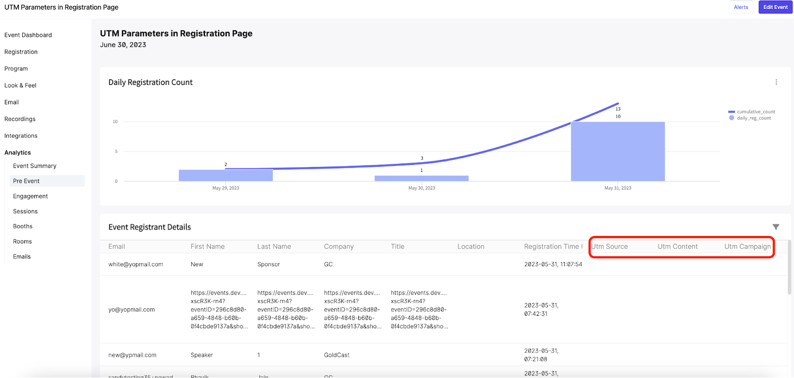
Task: Click the filter icon in Event Registrant Details
Action: coord(776,227)
